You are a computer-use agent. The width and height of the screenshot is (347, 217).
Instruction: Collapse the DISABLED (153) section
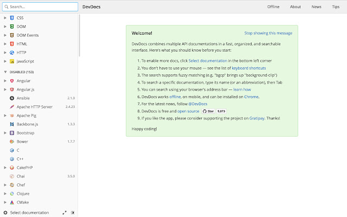pyautogui.click(x=5, y=72)
